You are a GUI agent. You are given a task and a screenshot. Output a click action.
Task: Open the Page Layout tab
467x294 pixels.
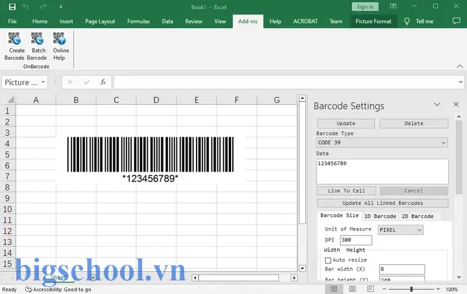[100, 21]
